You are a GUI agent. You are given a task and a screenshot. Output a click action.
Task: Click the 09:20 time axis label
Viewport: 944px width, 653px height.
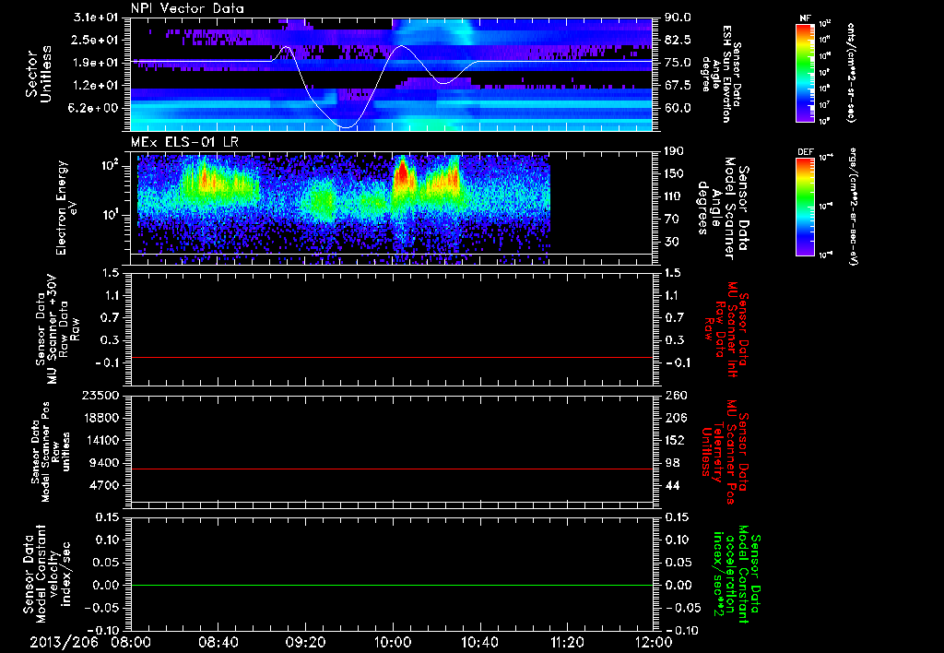tap(305, 642)
